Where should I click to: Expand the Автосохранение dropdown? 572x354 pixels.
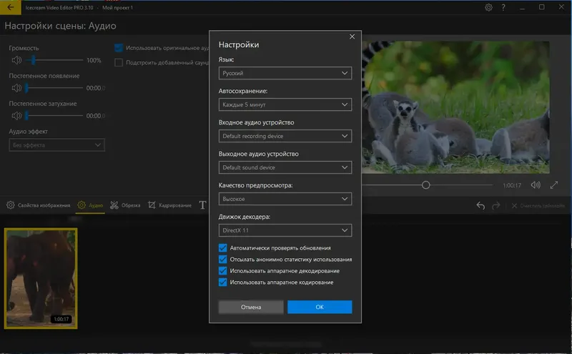(x=285, y=104)
